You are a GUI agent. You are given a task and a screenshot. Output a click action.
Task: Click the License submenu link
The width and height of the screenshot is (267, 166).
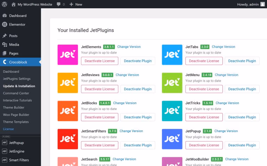point(8,129)
